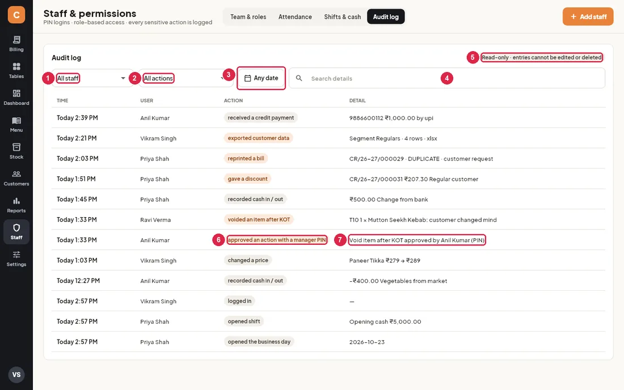Click the calendar icon in Any date
This screenshot has width=624, height=390.
(247, 78)
